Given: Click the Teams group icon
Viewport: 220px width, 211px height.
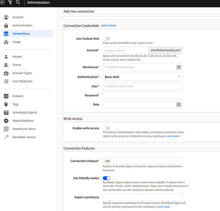Looking at the screenshot, I should coord(6,65).
